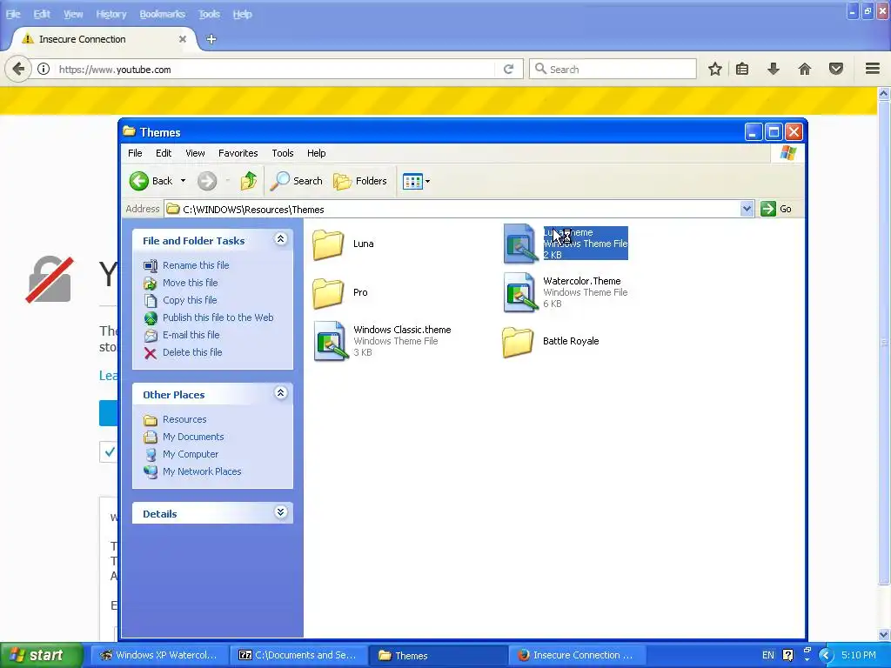
Task: Open Resources folder in Other Places
Action: tap(184, 419)
